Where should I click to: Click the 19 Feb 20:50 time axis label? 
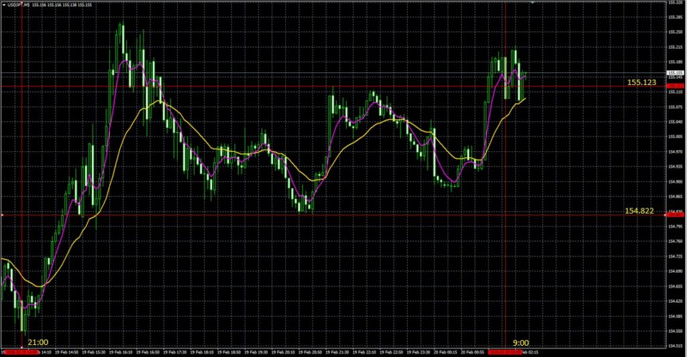coord(311,352)
